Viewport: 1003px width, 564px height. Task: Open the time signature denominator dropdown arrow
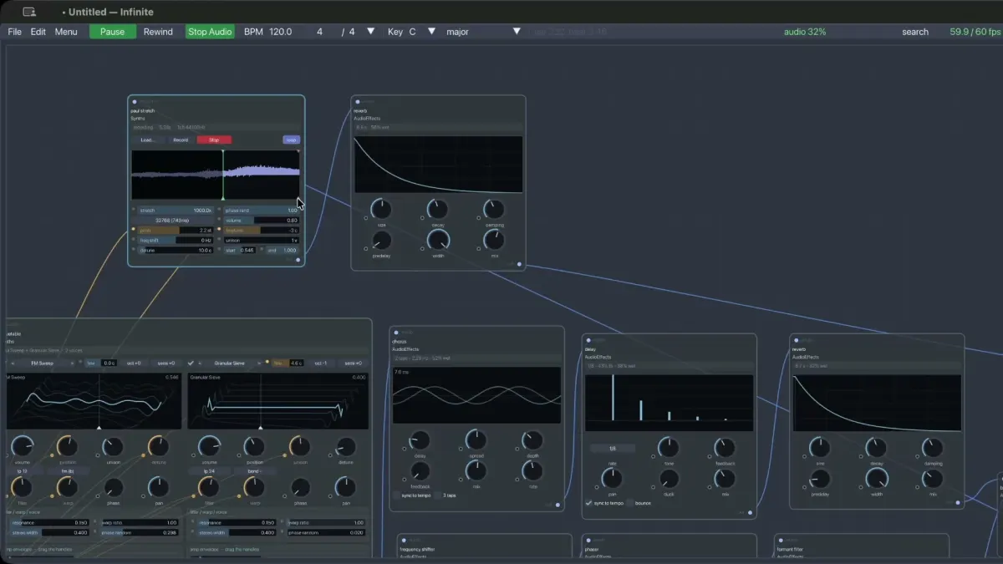371,32
